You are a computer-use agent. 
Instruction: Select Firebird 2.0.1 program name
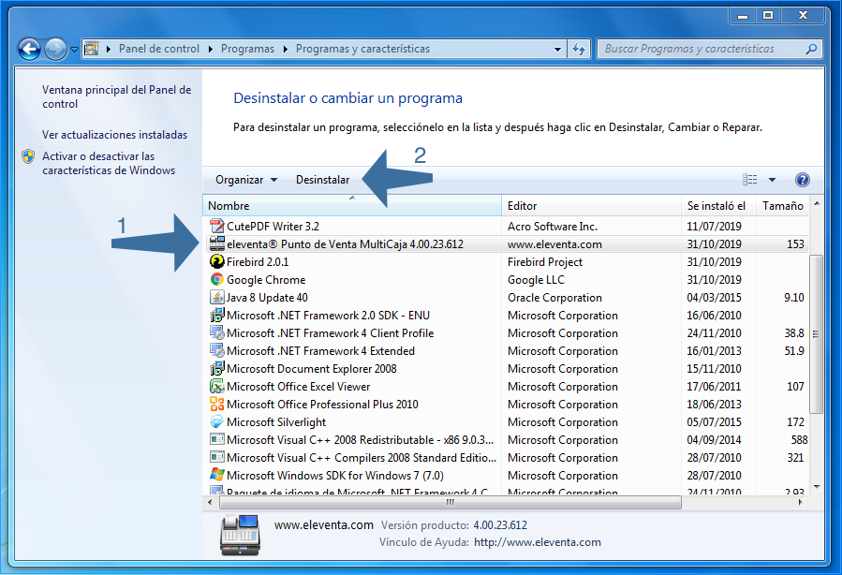coord(258,262)
